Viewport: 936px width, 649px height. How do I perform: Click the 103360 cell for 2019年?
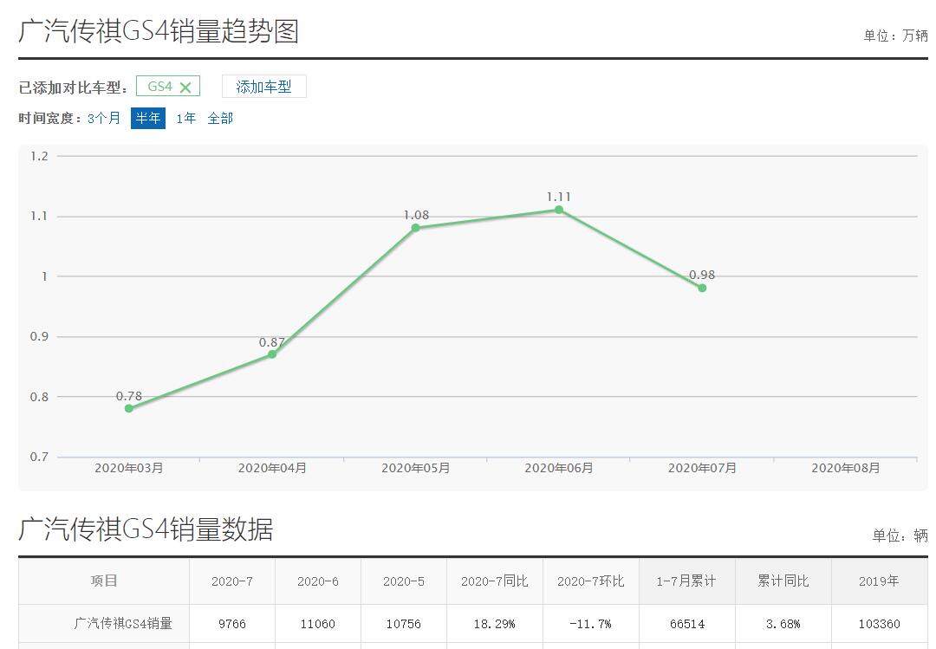[x=879, y=623]
